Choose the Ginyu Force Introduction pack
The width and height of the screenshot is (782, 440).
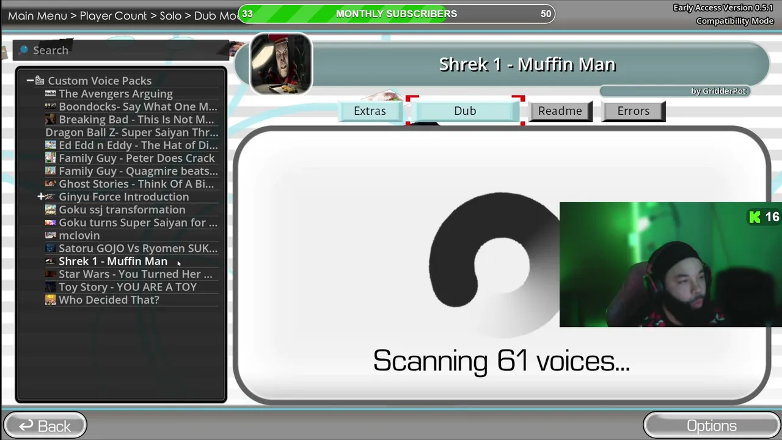click(x=124, y=197)
